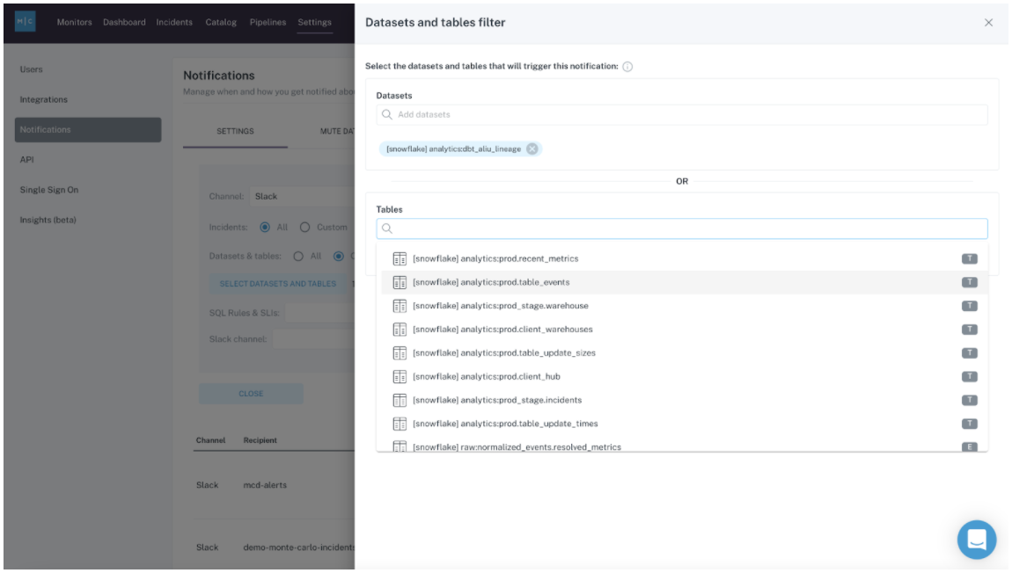Click table icon for prod.recent_metrics
The width and height of the screenshot is (1012, 573).
pos(400,258)
